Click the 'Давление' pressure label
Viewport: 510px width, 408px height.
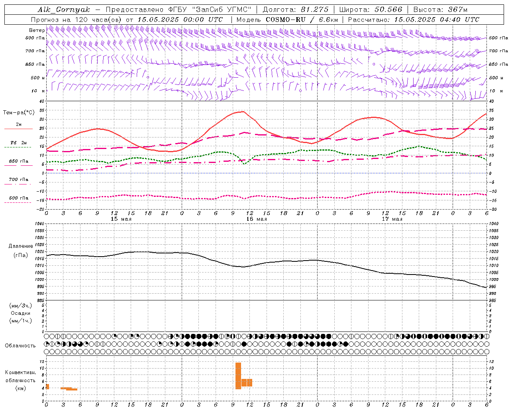[21, 246]
